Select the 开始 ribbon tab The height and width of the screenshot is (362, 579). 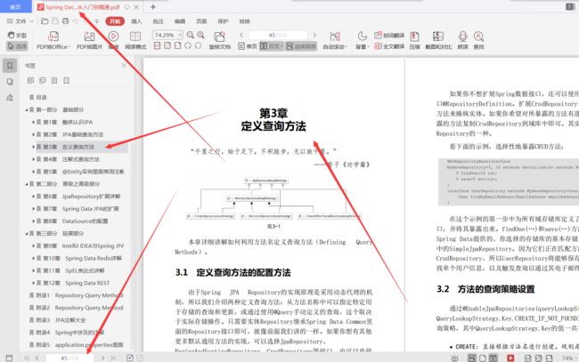(115, 21)
